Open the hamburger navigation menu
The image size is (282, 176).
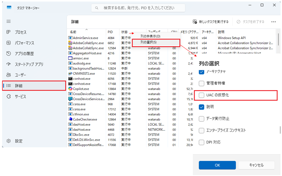(x=8, y=22)
